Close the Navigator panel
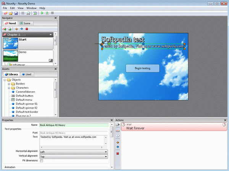 pos(55,18)
